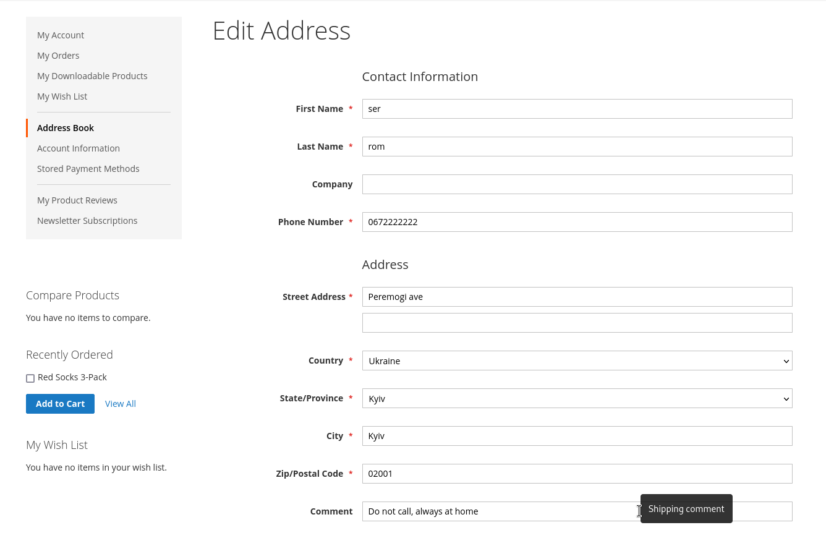The image size is (826, 538).
Task: Edit the Phone Number field
Action: coord(576,222)
